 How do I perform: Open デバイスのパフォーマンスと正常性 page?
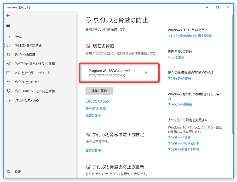pyautogui.click(x=34, y=91)
